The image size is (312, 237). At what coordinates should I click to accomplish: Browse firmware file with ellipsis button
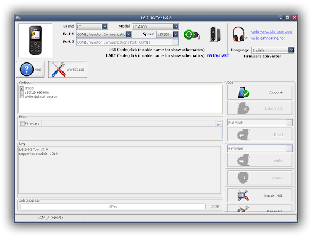[x=218, y=124]
